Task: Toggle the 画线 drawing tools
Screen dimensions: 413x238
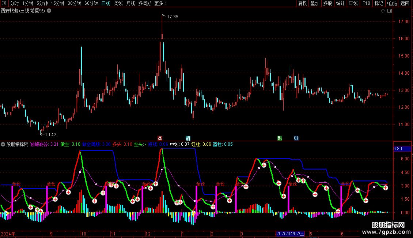Action: [x=353, y=3]
